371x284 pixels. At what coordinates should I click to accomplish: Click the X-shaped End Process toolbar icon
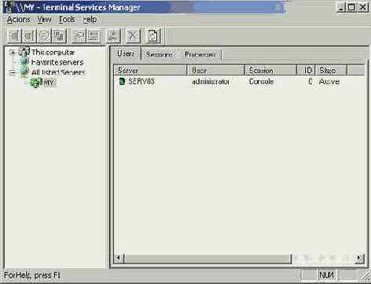click(x=133, y=35)
